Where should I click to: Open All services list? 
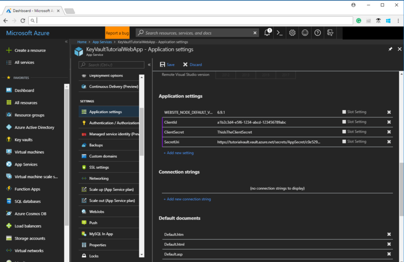coord(20,62)
